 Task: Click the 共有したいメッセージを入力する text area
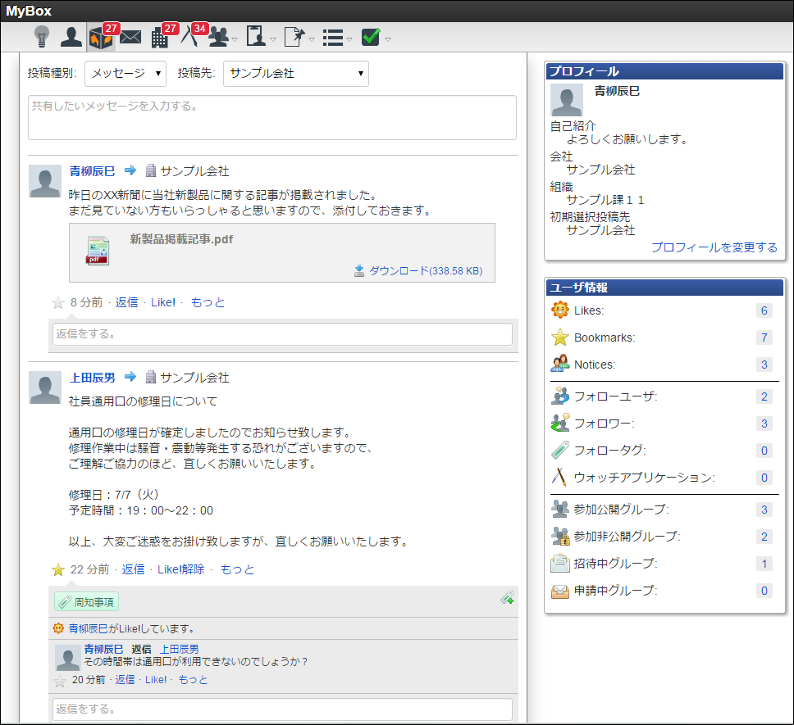[x=272, y=117]
